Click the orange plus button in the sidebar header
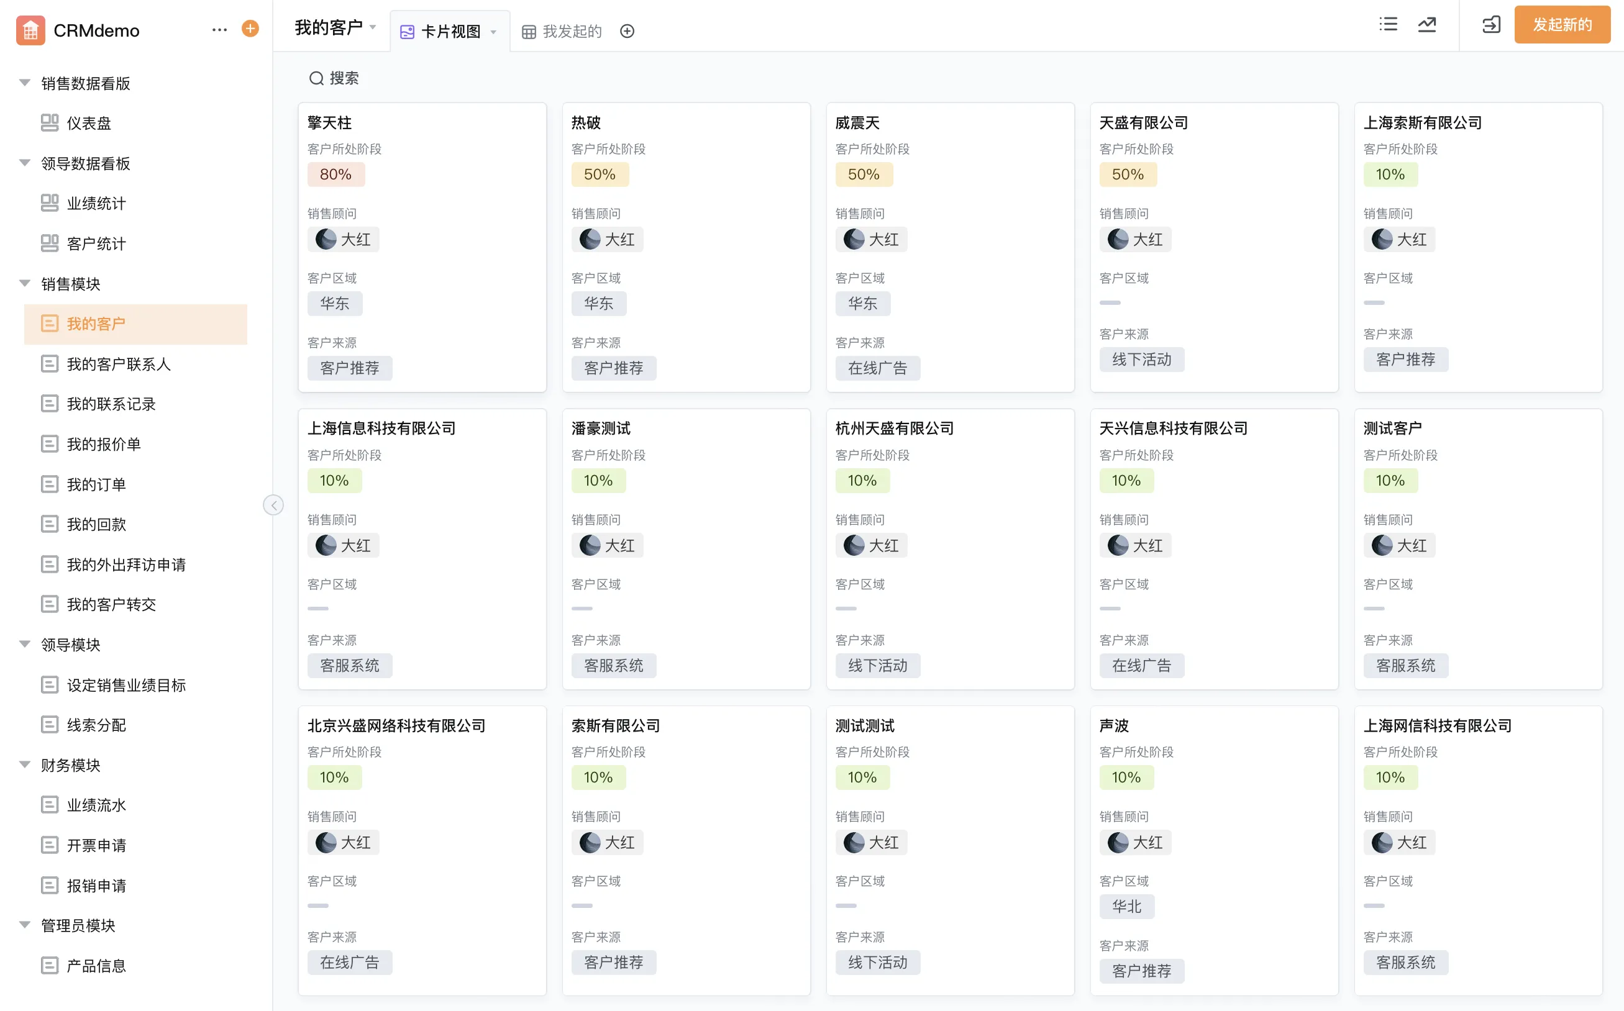 [250, 29]
